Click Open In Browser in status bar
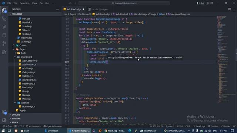 pos(53,126)
